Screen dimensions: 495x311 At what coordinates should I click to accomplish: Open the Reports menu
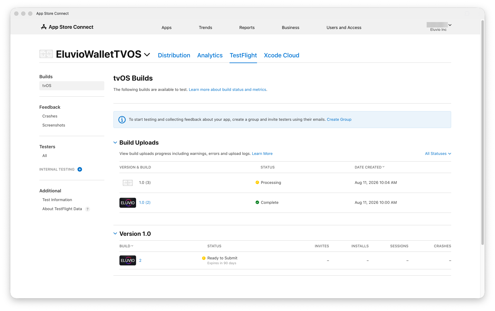click(247, 27)
